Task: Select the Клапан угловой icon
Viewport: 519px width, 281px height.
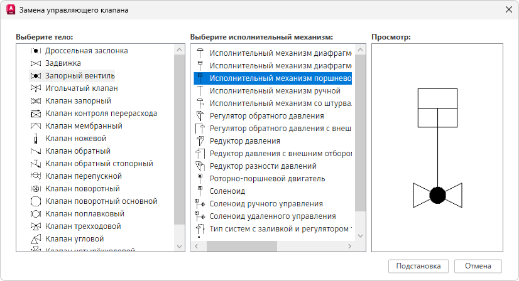Action: click(x=36, y=239)
